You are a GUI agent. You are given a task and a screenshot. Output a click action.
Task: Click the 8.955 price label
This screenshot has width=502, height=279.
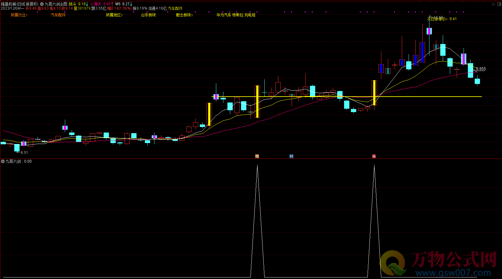tap(481, 69)
